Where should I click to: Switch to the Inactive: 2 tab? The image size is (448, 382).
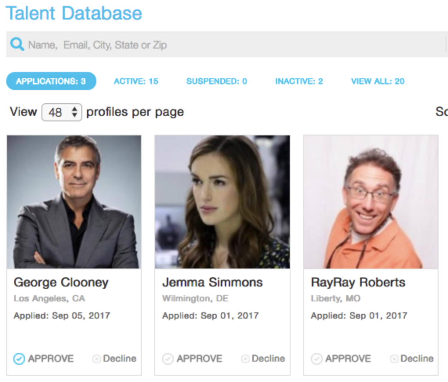(299, 81)
